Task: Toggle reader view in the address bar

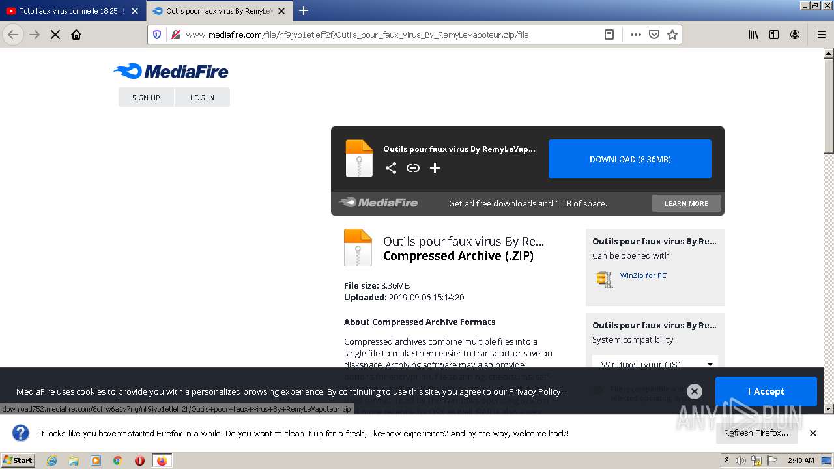Action: point(609,35)
